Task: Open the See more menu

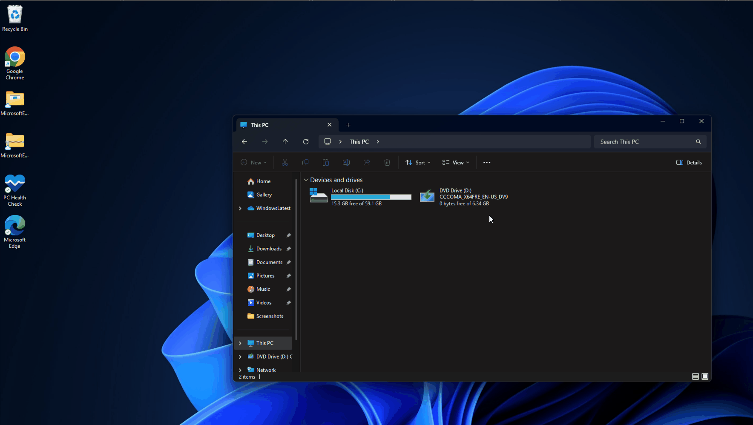Action: coord(487,162)
